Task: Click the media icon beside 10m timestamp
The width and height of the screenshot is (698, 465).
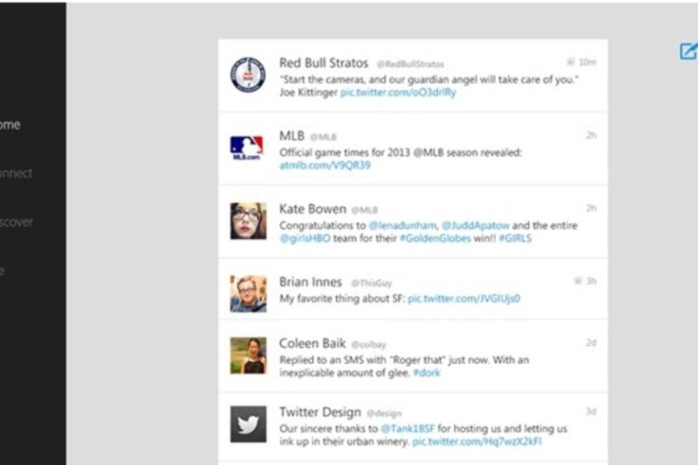Action: coord(571,62)
